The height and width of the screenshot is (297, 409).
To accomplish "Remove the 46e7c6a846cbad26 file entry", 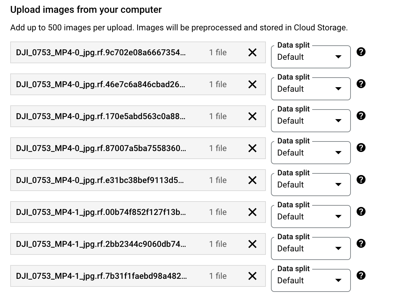I will pos(252,84).
